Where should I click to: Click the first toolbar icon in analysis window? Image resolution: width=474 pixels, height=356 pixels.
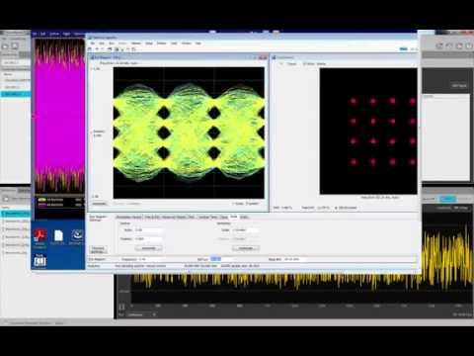click(91, 49)
